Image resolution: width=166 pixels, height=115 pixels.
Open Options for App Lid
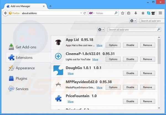(113, 45)
